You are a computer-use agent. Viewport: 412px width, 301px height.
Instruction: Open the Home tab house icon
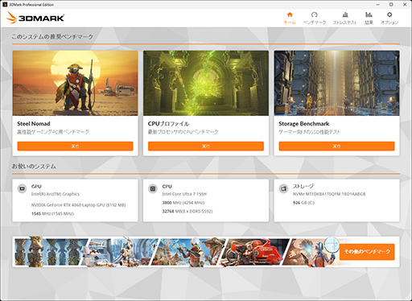click(290, 14)
